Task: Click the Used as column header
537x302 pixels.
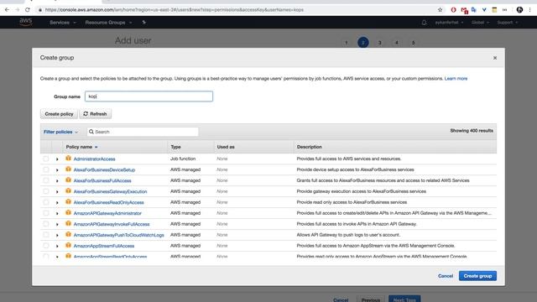Action: pos(226,147)
